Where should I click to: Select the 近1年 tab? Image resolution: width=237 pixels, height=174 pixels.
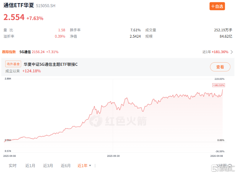(83, 166)
